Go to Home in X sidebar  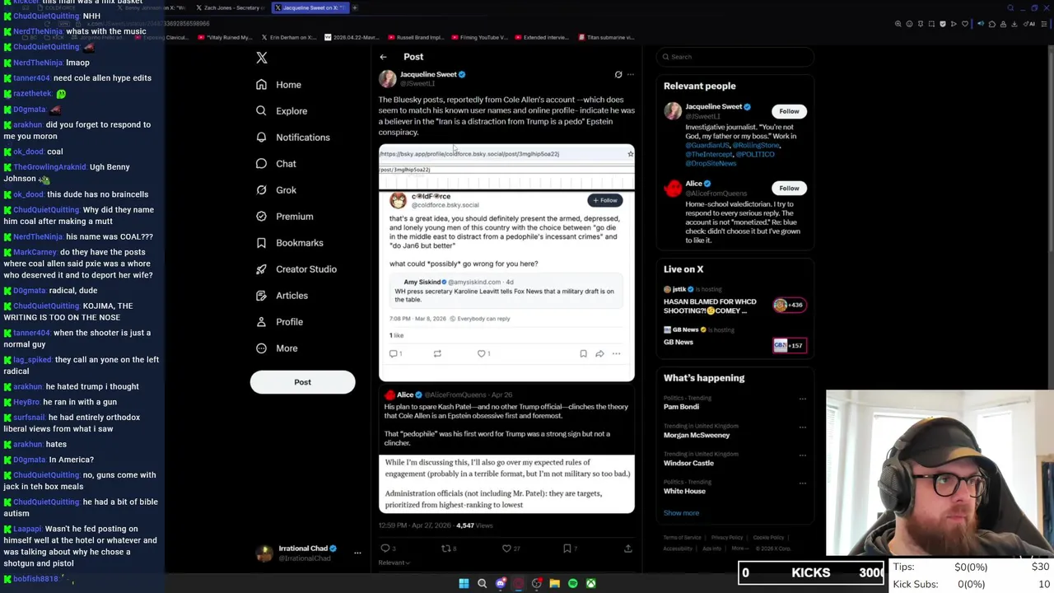point(278,85)
